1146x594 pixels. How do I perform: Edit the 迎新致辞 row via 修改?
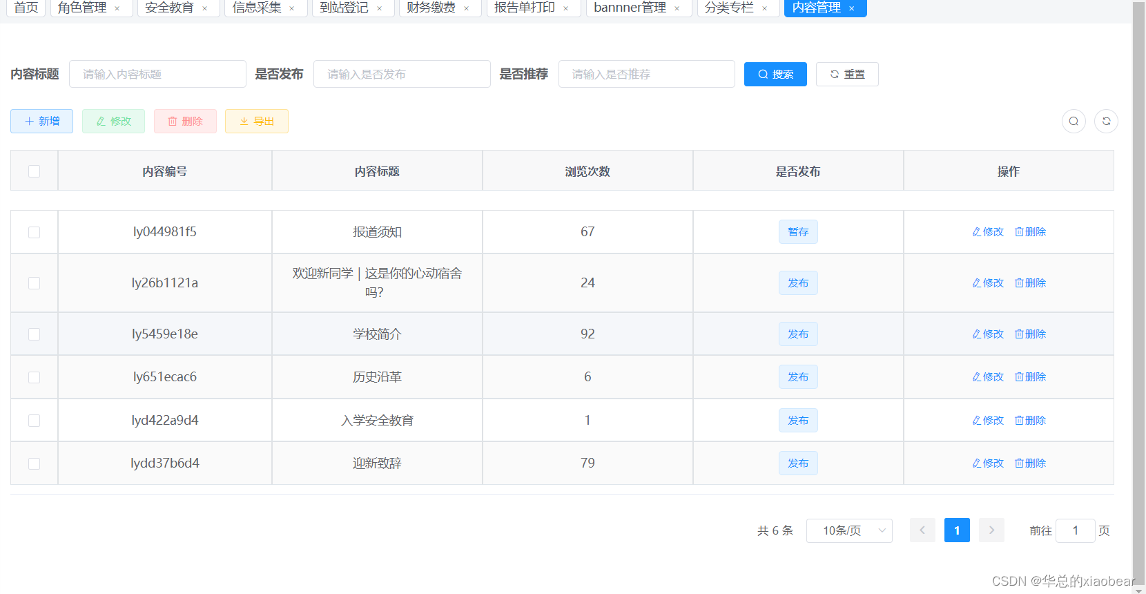coord(988,463)
